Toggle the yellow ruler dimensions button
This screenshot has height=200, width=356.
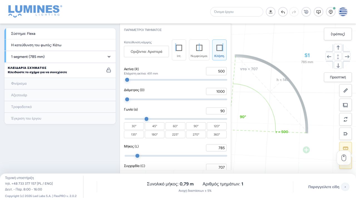click(345, 148)
